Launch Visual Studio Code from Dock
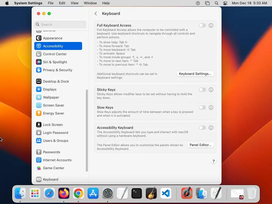The height and width of the screenshot is (204, 272). (x=166, y=193)
